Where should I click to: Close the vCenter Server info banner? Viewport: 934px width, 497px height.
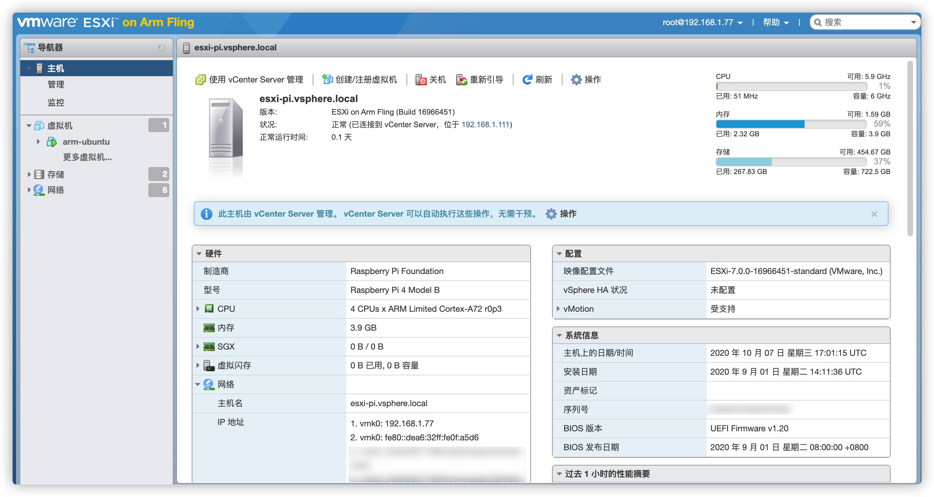click(x=874, y=214)
